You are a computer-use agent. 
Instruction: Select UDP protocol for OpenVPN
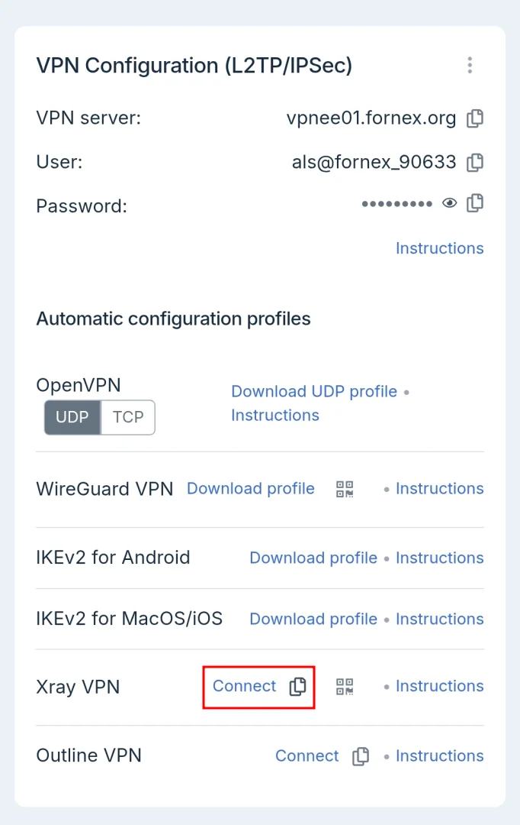click(x=72, y=417)
